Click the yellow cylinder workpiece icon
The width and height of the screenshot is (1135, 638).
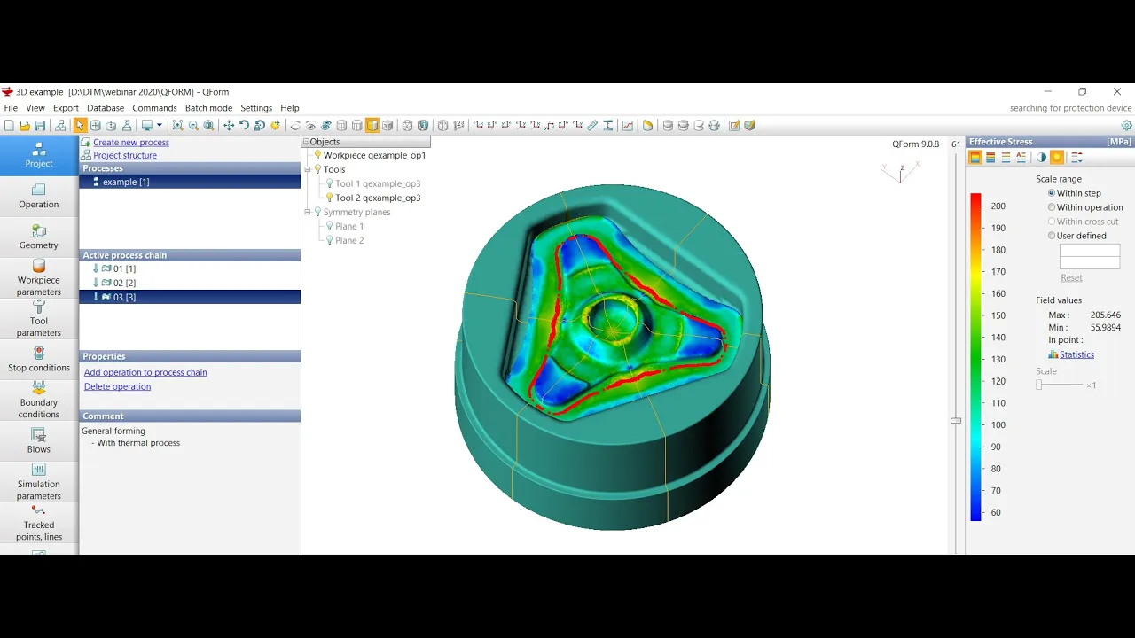click(x=647, y=126)
